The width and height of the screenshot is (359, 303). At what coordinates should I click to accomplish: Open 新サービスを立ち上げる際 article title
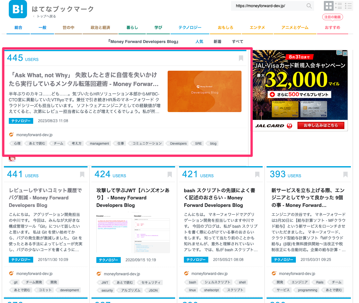(x=308, y=197)
